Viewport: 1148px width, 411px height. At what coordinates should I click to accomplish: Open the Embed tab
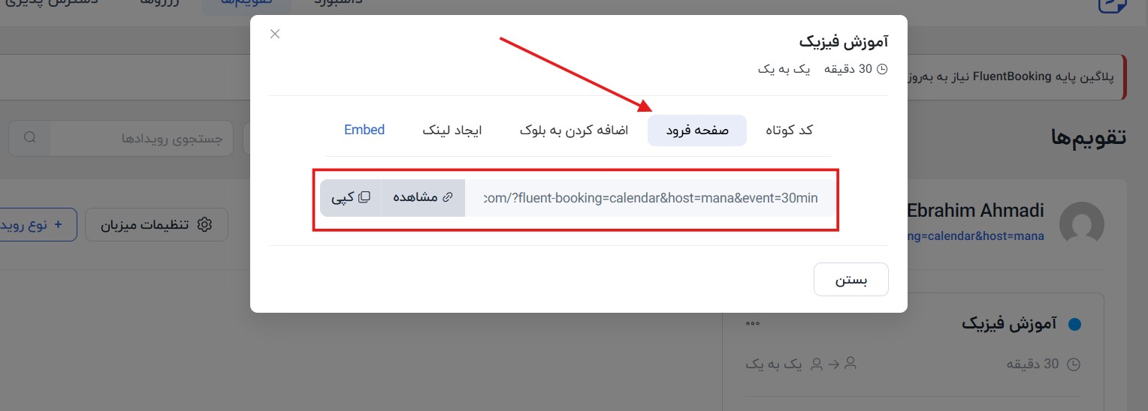tap(364, 130)
